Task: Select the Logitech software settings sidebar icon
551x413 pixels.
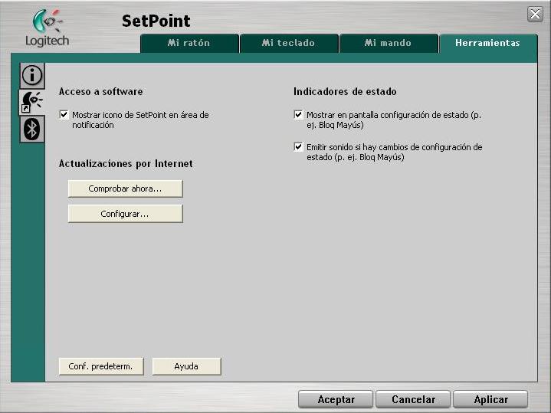Action: [31, 102]
